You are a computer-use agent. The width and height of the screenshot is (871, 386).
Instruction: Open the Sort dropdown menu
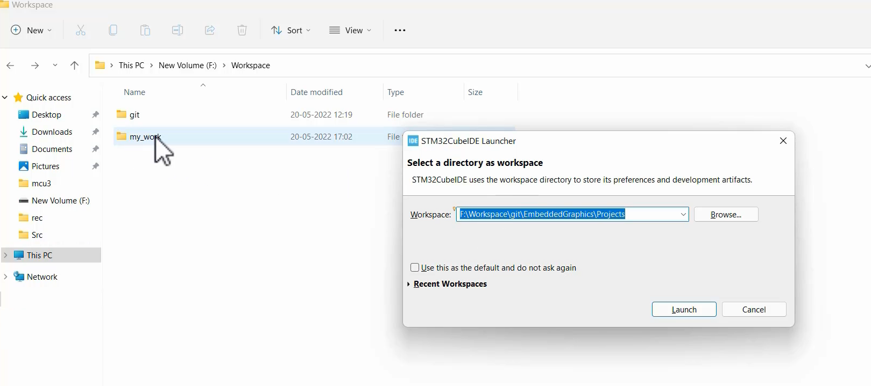tap(291, 30)
